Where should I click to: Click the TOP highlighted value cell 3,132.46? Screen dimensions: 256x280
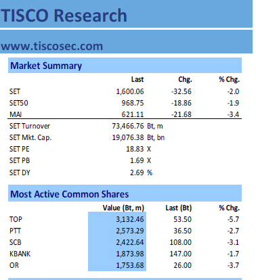pyautogui.click(x=117, y=219)
